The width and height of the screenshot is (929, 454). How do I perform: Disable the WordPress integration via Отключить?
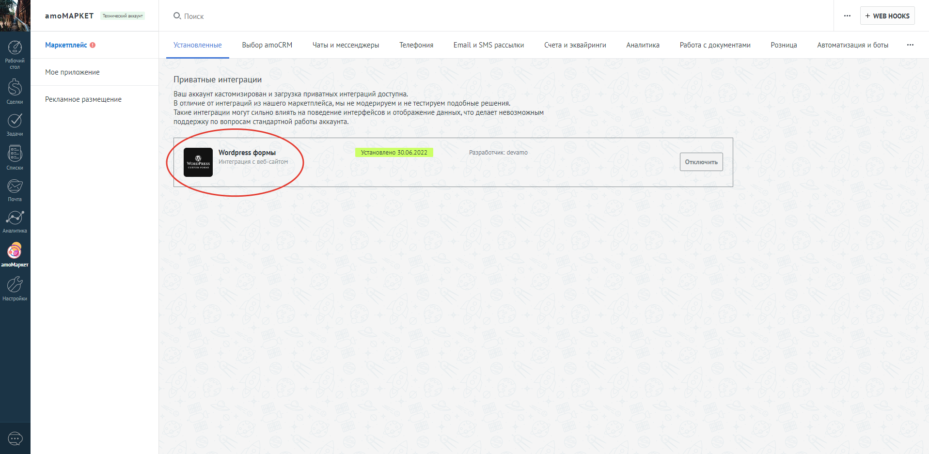701,161
